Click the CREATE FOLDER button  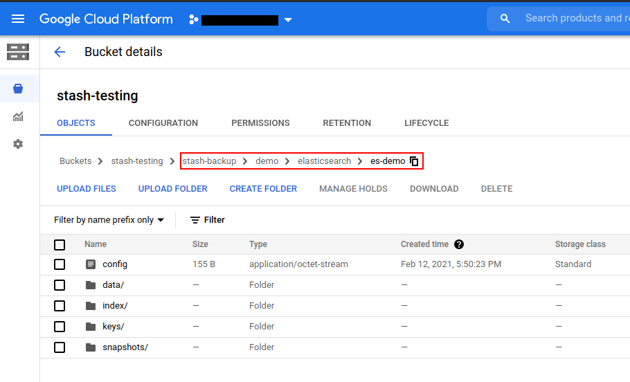point(263,189)
